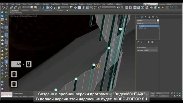Open the Rendering menu

pyautogui.click(x=65, y=4)
